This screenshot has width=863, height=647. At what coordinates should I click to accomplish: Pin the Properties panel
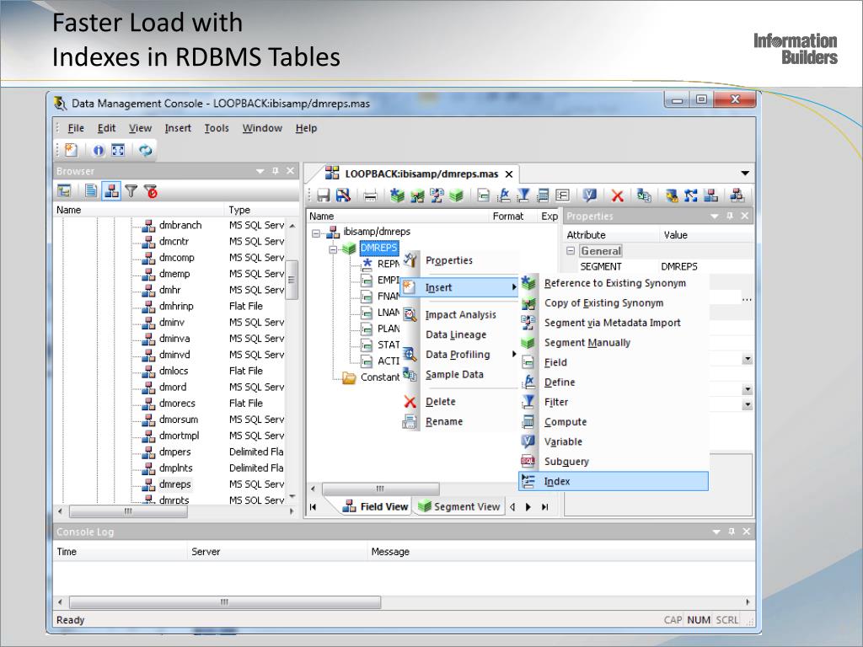click(730, 216)
